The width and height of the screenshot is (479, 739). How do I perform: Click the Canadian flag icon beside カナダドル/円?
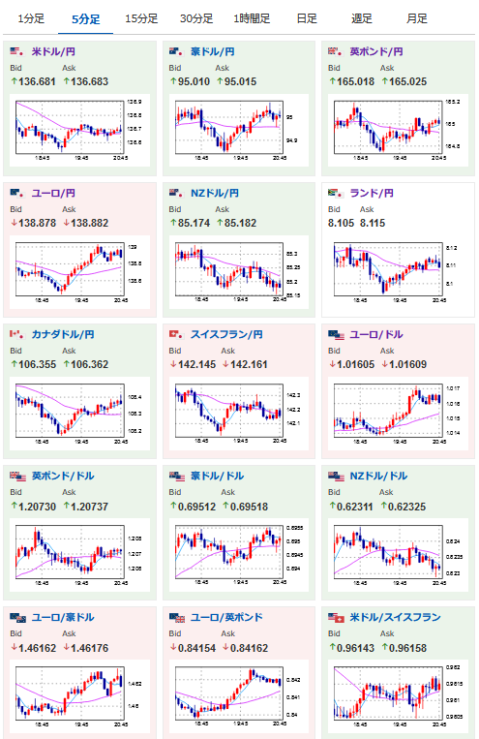(x=17, y=334)
